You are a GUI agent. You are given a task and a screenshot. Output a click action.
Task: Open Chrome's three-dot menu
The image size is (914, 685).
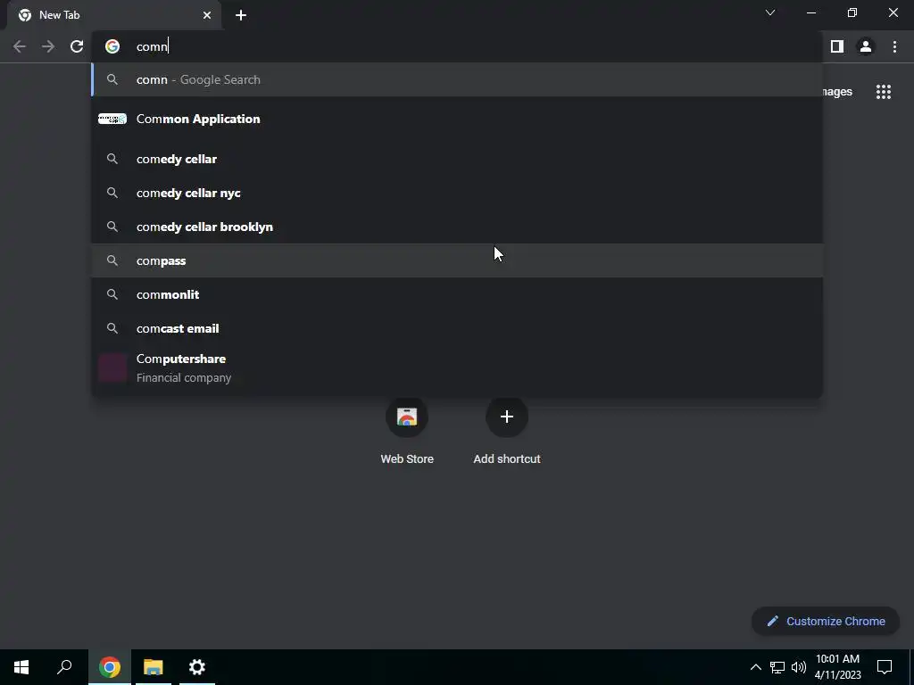[x=894, y=46]
